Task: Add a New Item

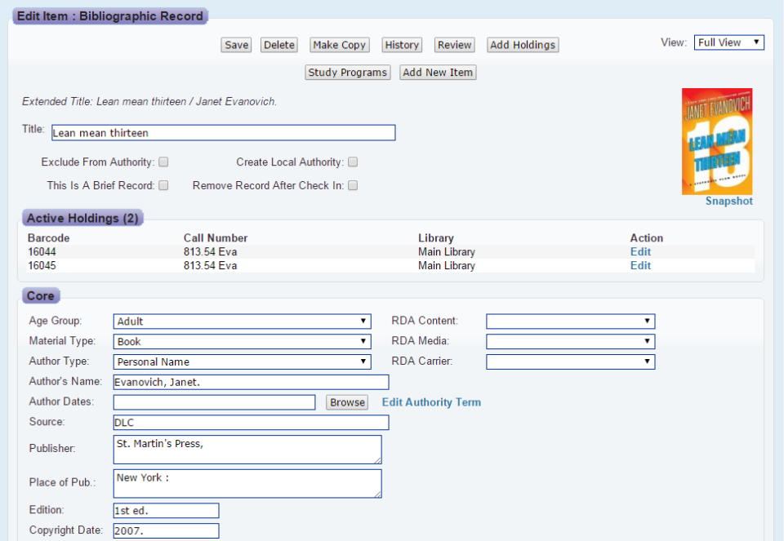Action: [x=438, y=72]
